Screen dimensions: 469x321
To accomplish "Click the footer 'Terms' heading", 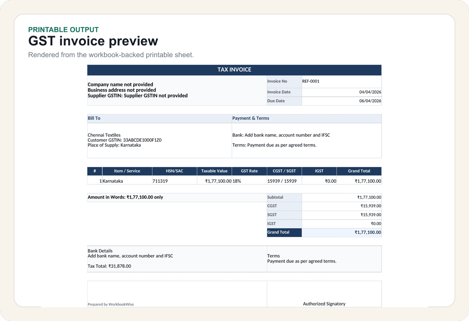I will pos(274,256).
